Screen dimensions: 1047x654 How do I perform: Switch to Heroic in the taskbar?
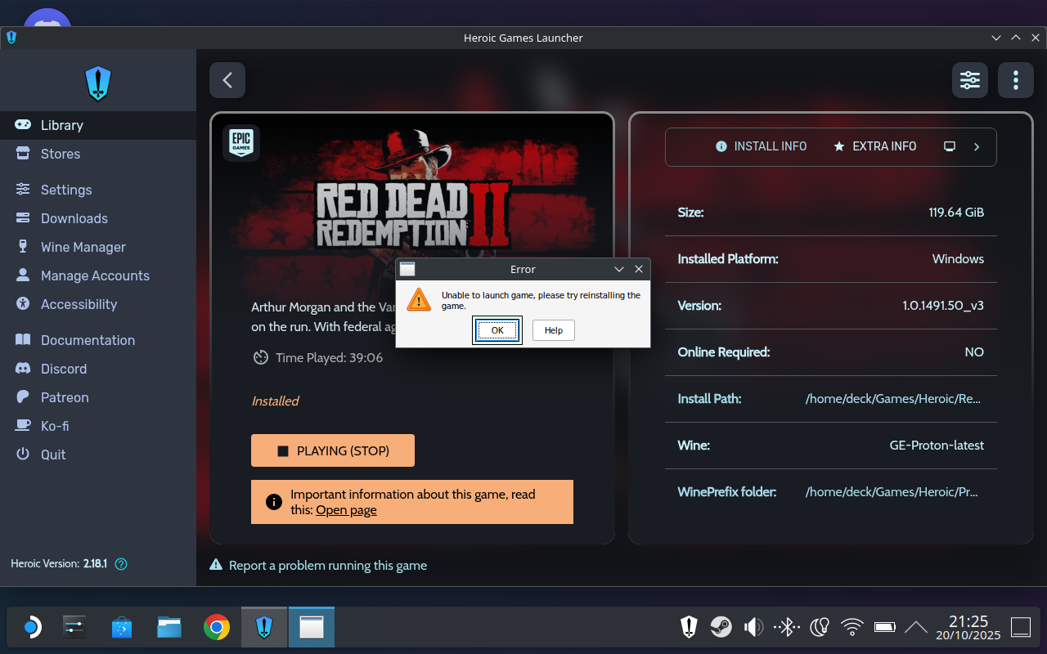(x=264, y=627)
